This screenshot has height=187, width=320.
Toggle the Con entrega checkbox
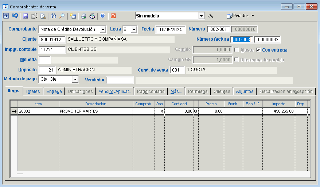(258, 50)
